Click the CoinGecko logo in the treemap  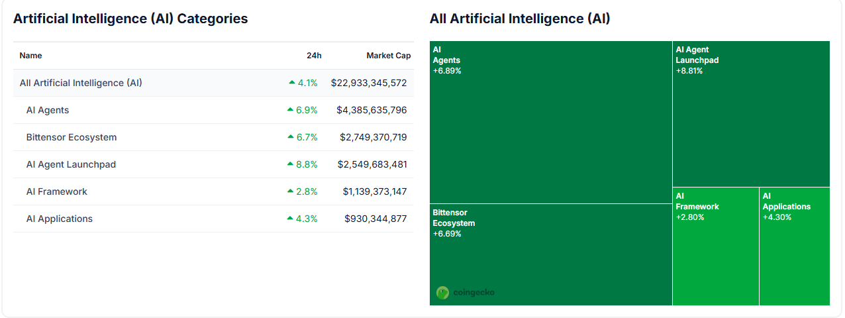click(x=466, y=292)
